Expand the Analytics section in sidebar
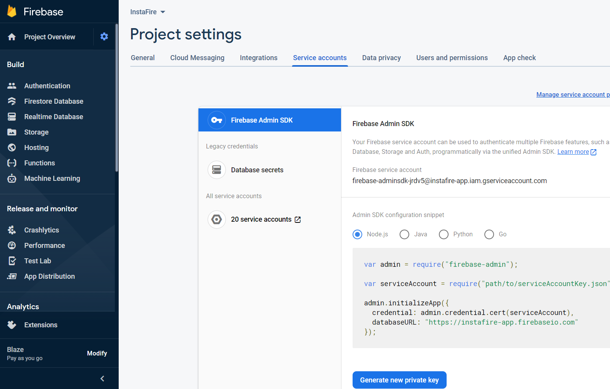Screen dimensions: 610x389 (x=23, y=306)
